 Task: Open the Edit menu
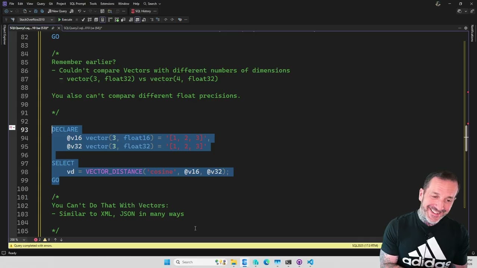point(20,4)
